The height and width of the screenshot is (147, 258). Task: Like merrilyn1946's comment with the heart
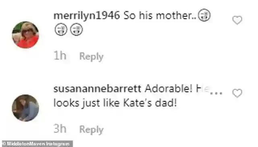point(237,20)
